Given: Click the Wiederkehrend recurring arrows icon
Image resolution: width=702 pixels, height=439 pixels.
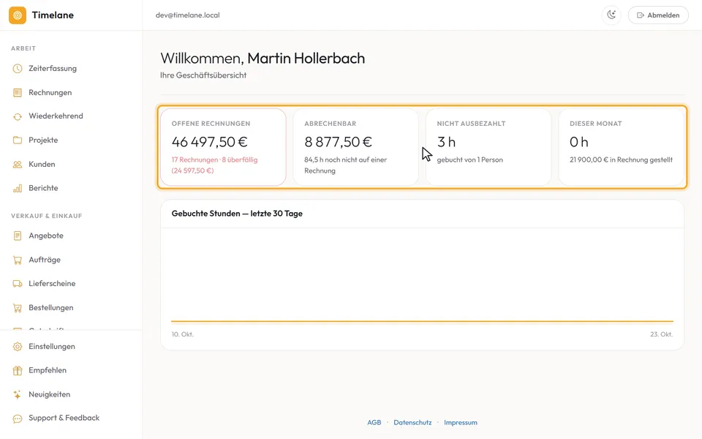Looking at the screenshot, I should [18, 116].
